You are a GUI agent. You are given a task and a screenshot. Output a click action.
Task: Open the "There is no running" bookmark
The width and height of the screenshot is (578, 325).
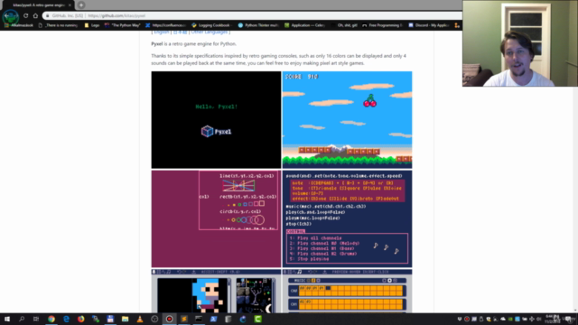click(x=58, y=25)
